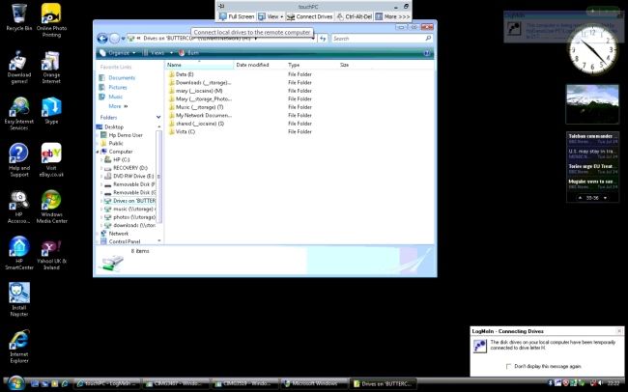Click the folder tree scrollbar thumb
This screenshot has width=628, height=392.
159,176
